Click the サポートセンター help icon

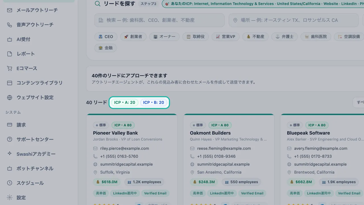pyautogui.click(x=10, y=139)
